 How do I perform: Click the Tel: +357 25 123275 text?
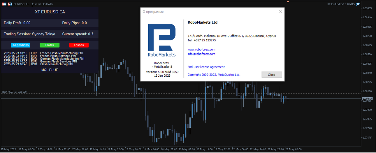(x=202, y=40)
